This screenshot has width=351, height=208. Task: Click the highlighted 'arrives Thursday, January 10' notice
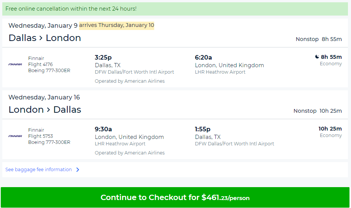click(x=117, y=25)
